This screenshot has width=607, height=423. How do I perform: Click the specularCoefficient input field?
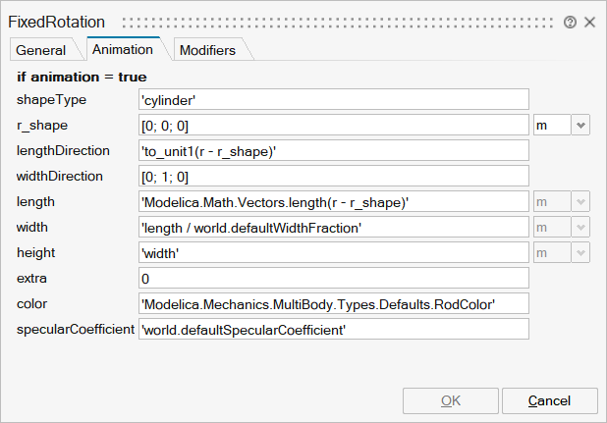click(x=334, y=329)
